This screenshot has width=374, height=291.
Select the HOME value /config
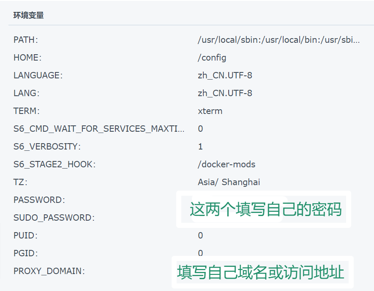tap(212, 58)
